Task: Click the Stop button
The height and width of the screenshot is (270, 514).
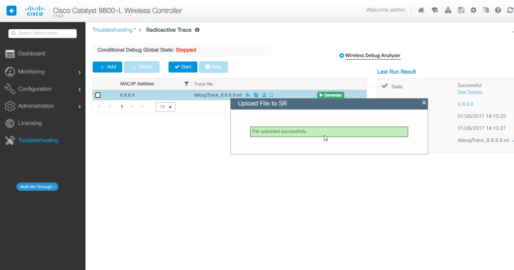Action: pos(213,67)
